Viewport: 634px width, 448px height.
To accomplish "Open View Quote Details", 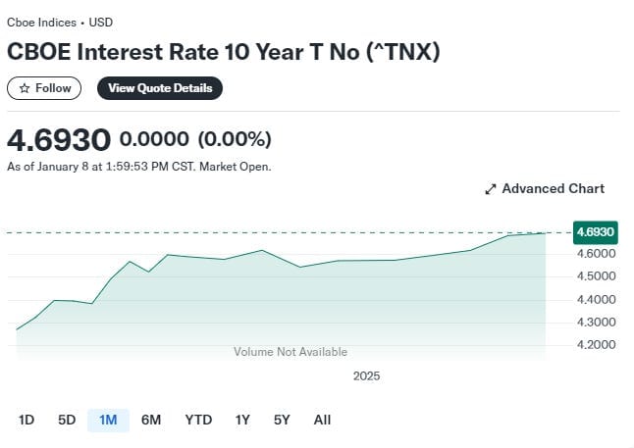I will [160, 88].
